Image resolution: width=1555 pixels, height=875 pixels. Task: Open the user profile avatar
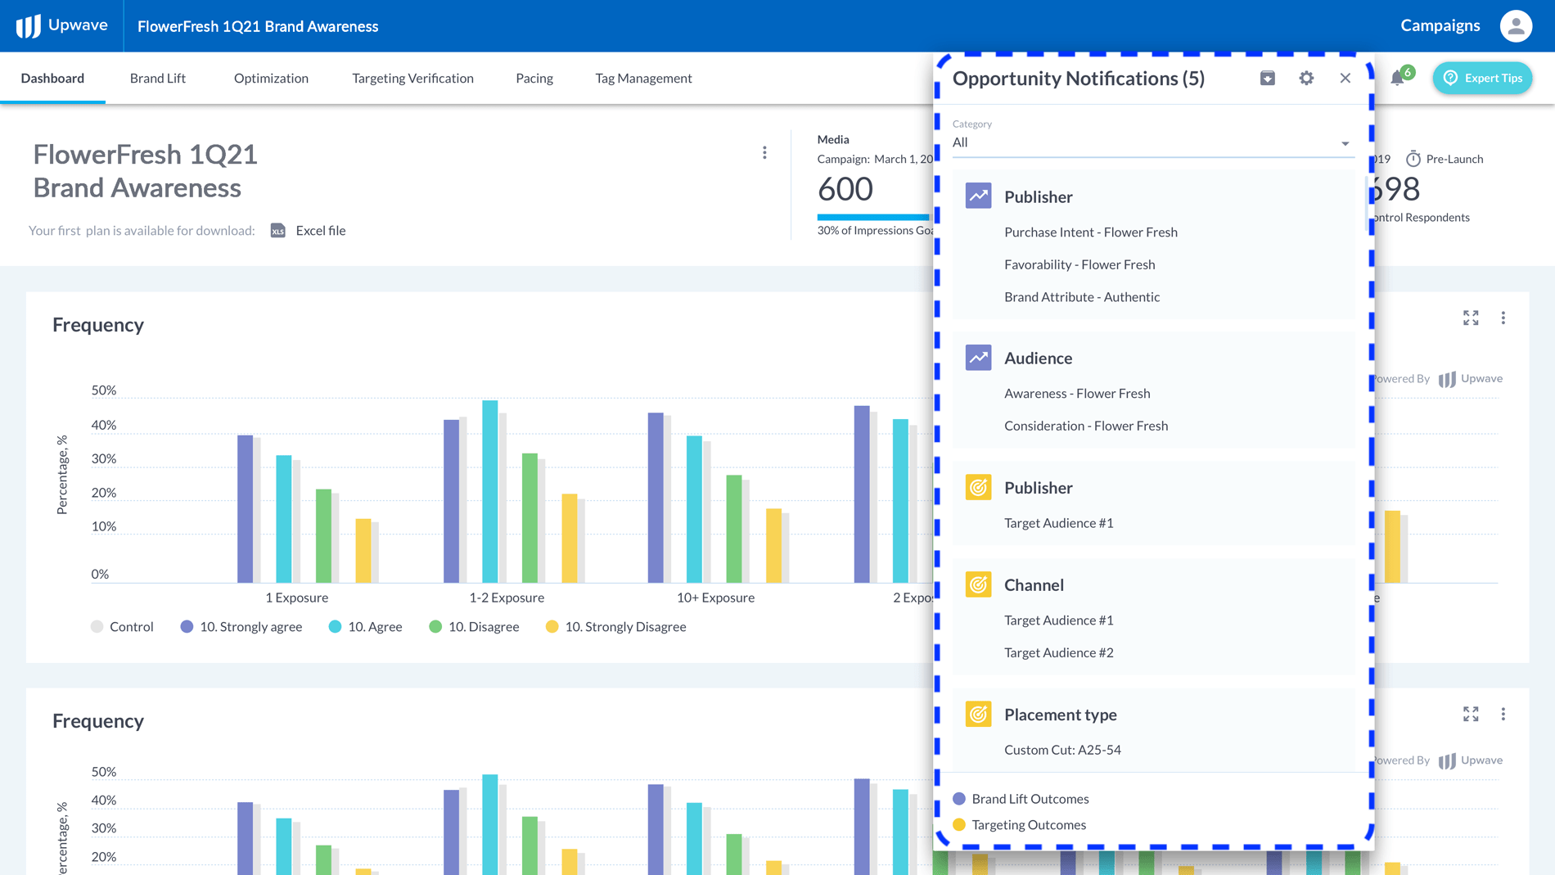[1516, 26]
